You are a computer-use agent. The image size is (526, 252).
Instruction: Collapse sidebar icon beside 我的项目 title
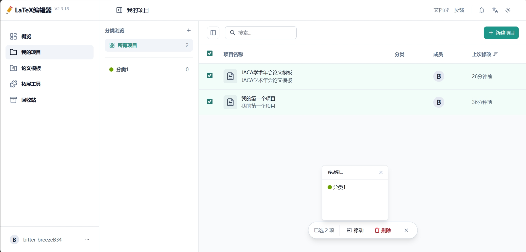pyautogui.click(x=119, y=10)
